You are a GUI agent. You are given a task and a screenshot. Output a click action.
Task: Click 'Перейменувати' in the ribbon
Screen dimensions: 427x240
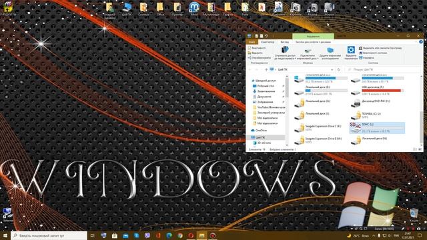[x=259, y=58]
